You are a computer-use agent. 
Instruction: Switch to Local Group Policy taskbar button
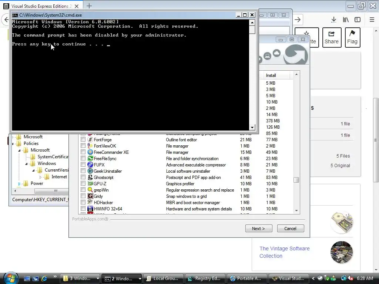(163, 278)
